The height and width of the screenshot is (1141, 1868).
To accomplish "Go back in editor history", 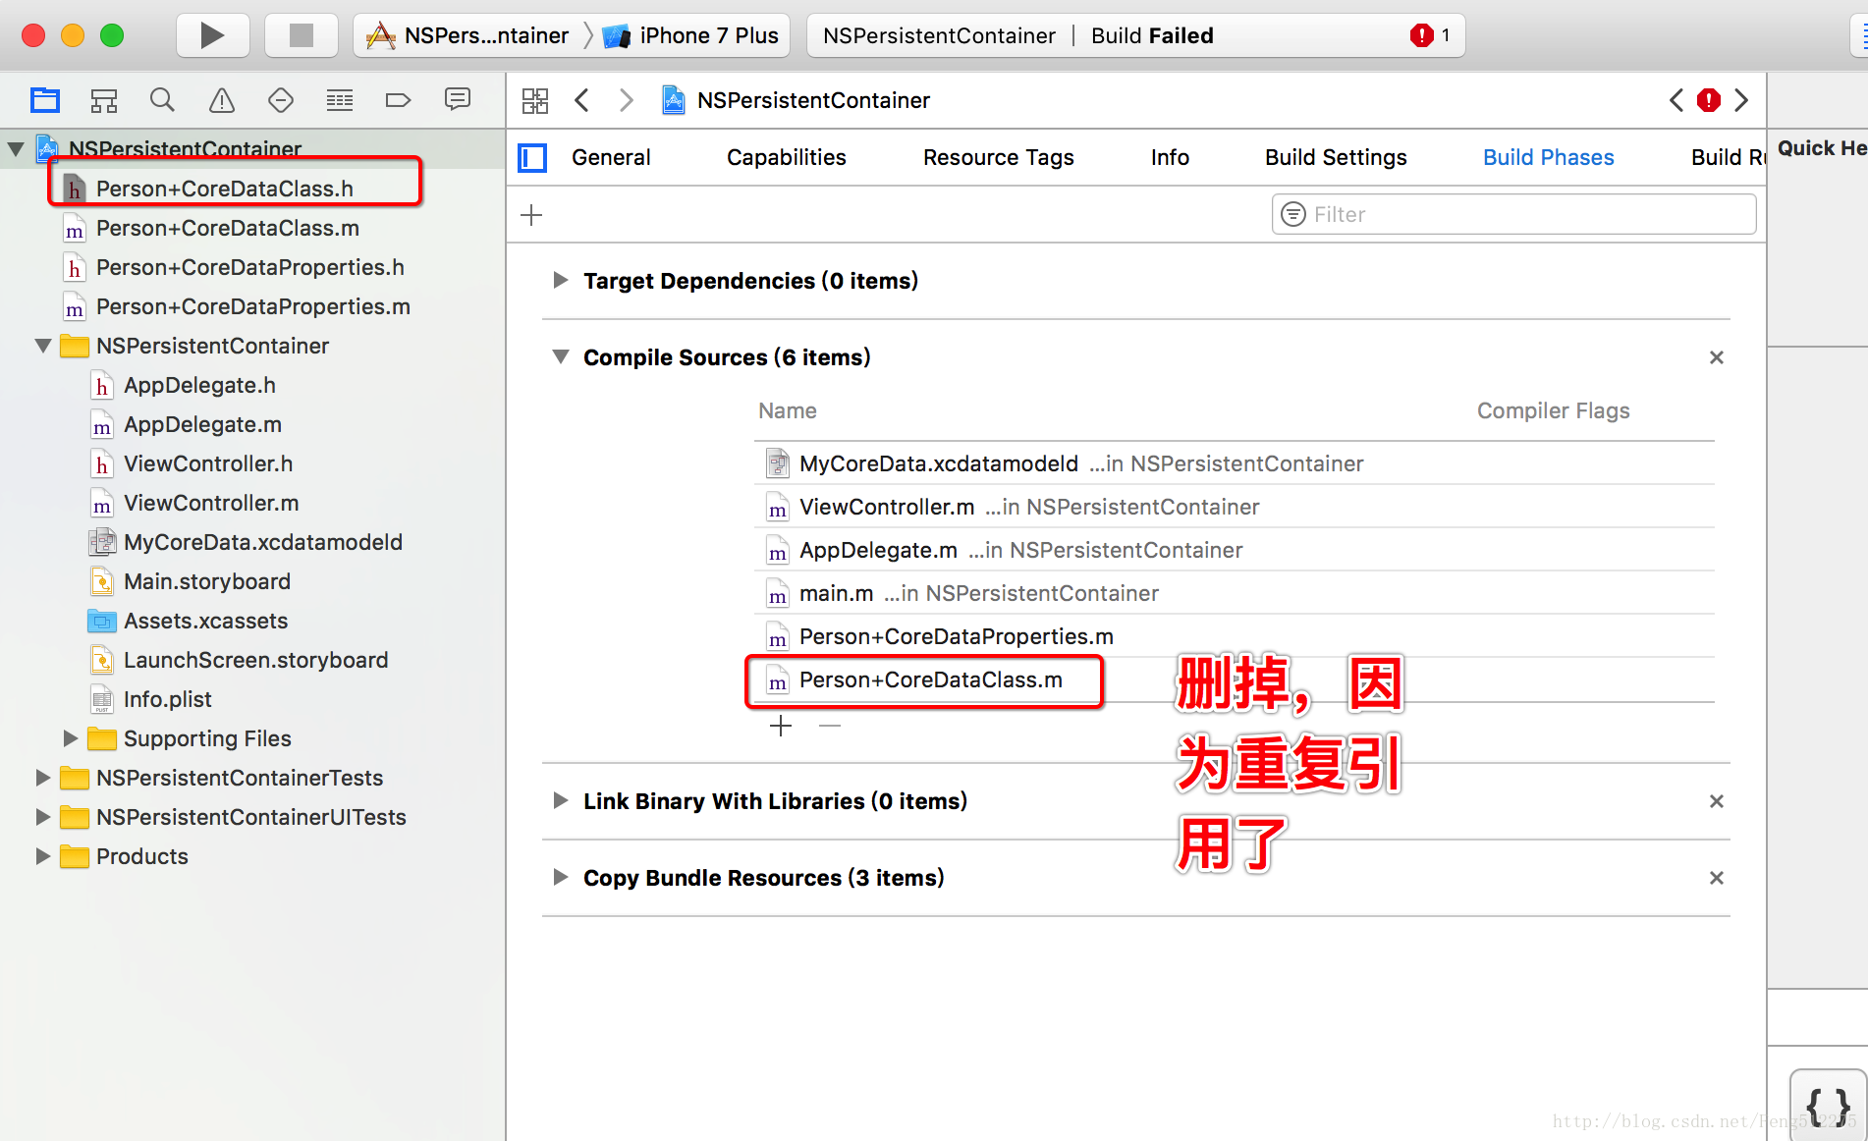I will coord(581,100).
